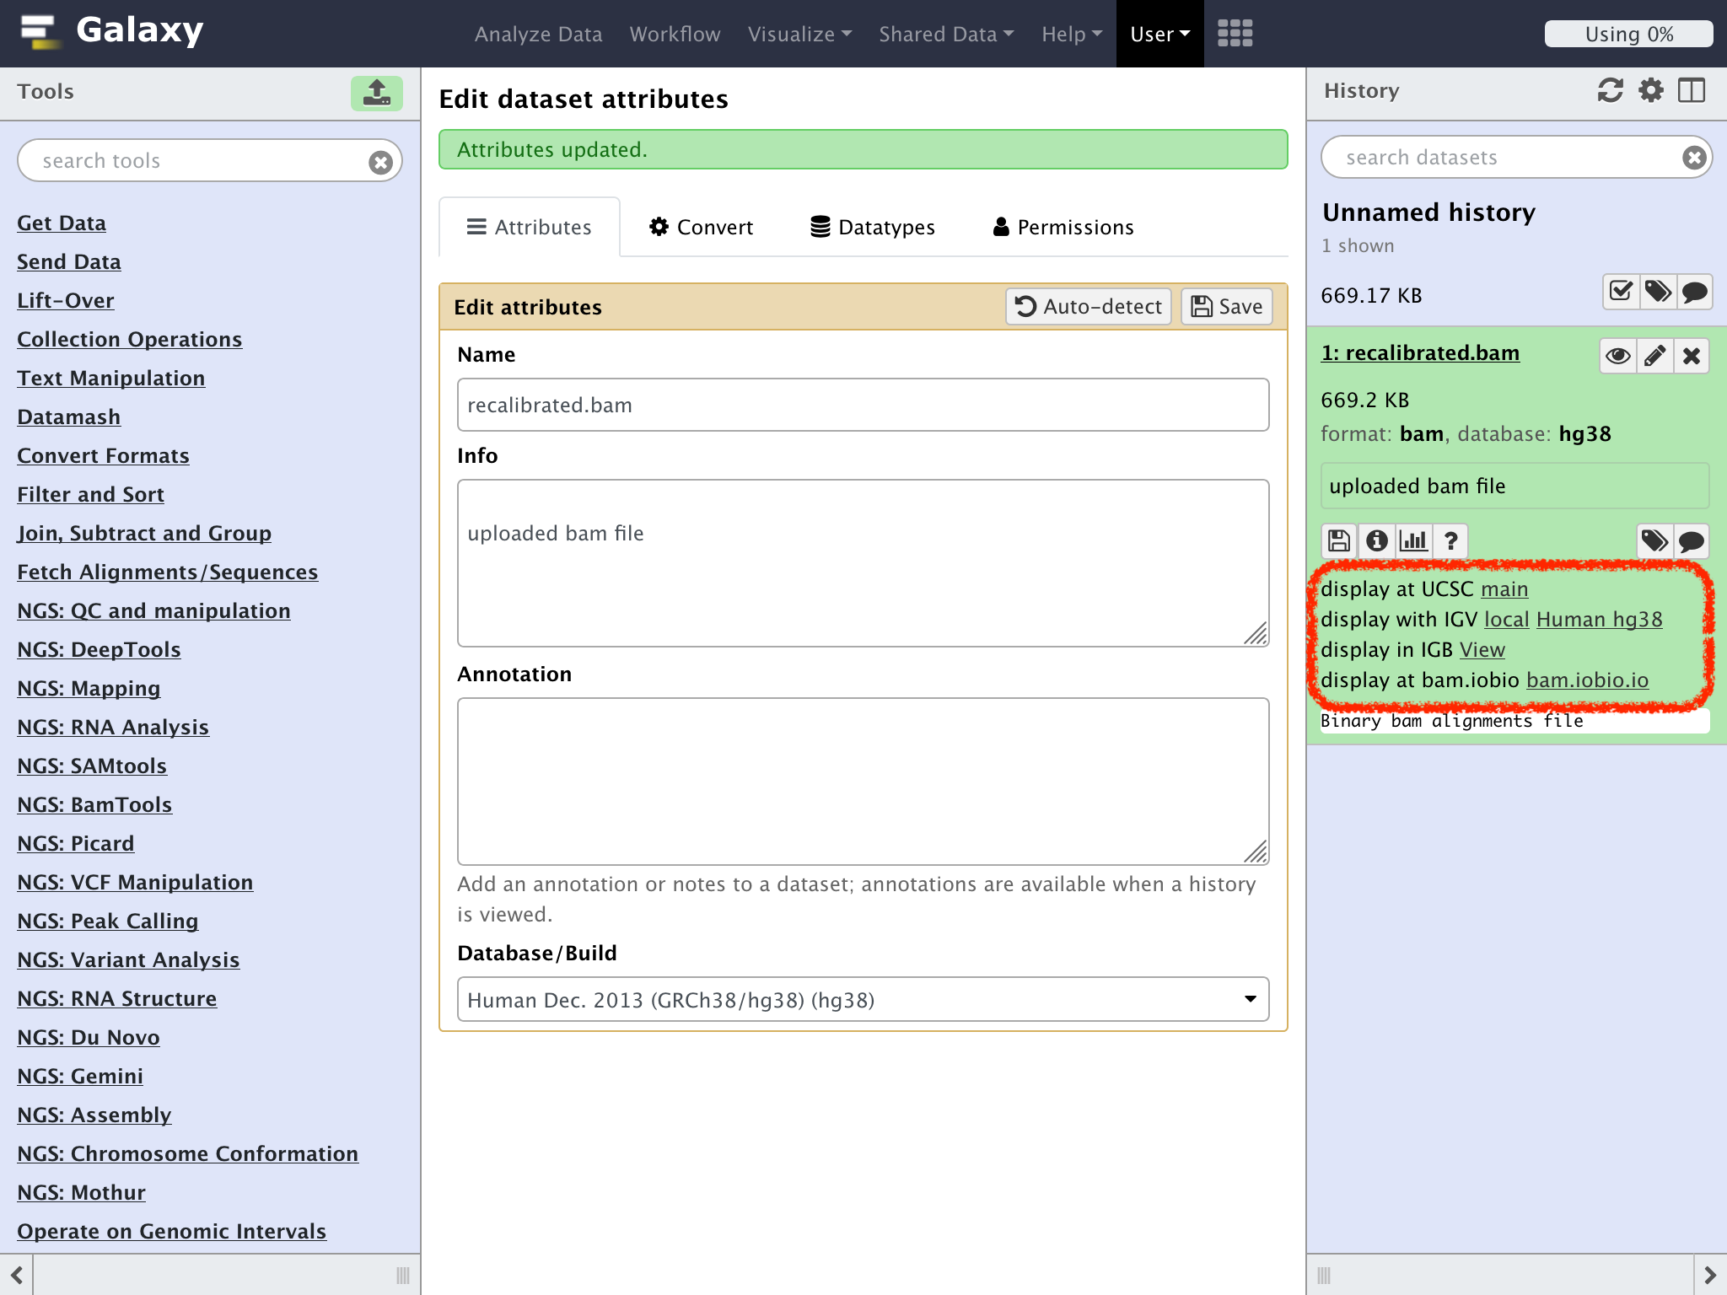Click the Save button in Edit attributes

tap(1225, 306)
